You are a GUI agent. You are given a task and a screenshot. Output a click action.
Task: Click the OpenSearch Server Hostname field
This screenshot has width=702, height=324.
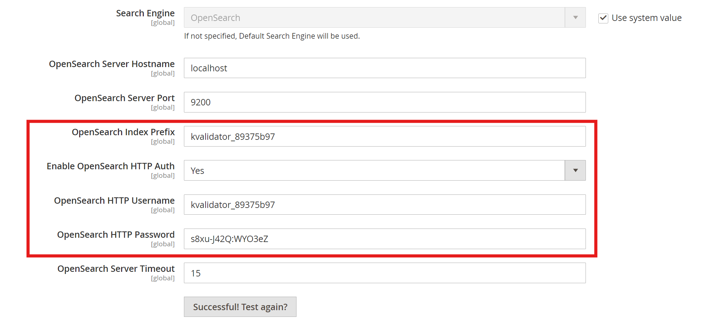[x=385, y=68]
